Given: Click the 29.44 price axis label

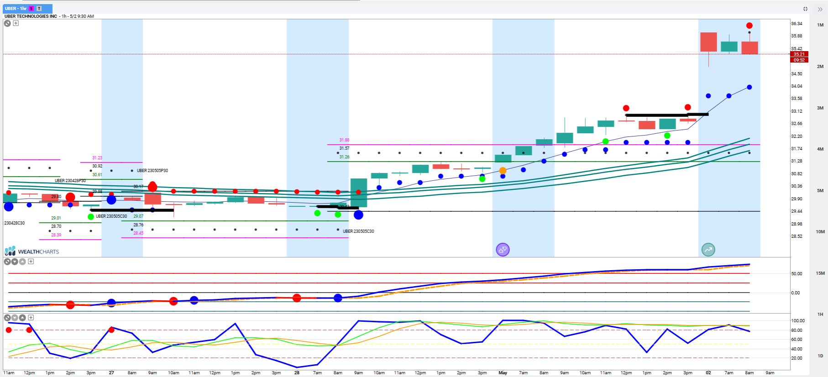Looking at the screenshot, I should coord(797,211).
